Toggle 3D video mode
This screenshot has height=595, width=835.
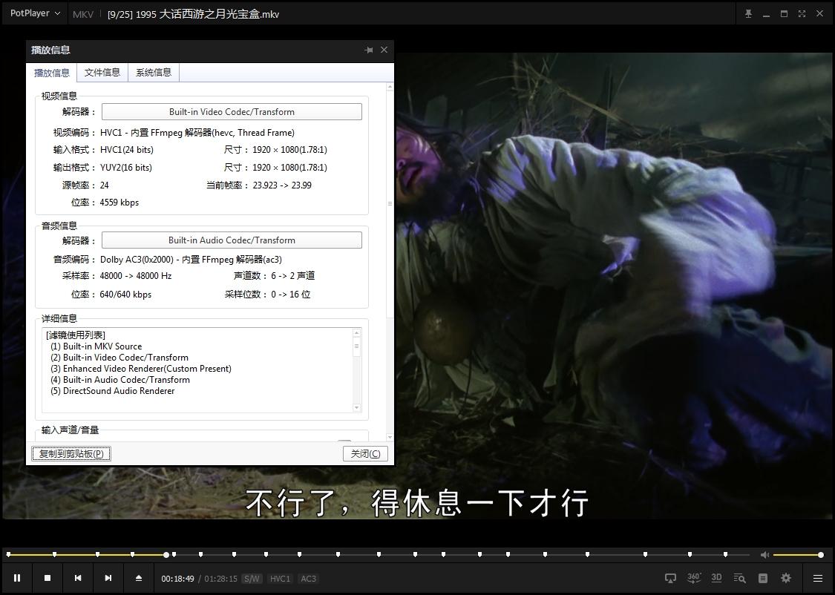[716, 578]
